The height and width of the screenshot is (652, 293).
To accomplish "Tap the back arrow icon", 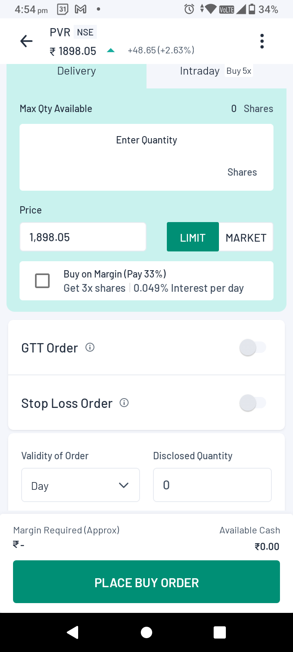I will [26, 41].
